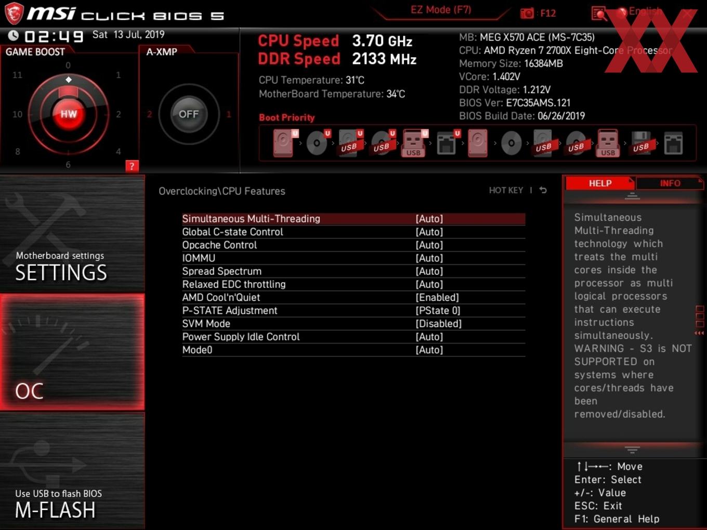Click the bottom scroll handle of the help panel
The height and width of the screenshot is (530, 707).
tap(632, 449)
